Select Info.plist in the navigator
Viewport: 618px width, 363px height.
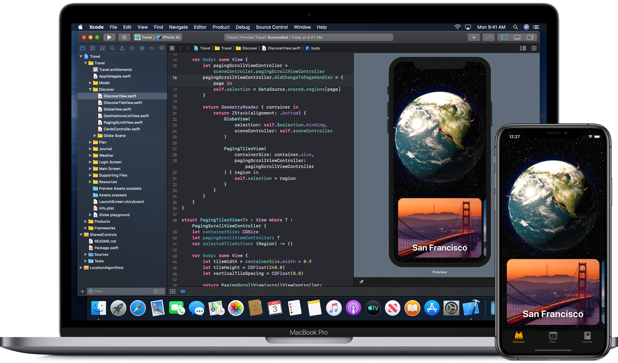(x=106, y=208)
